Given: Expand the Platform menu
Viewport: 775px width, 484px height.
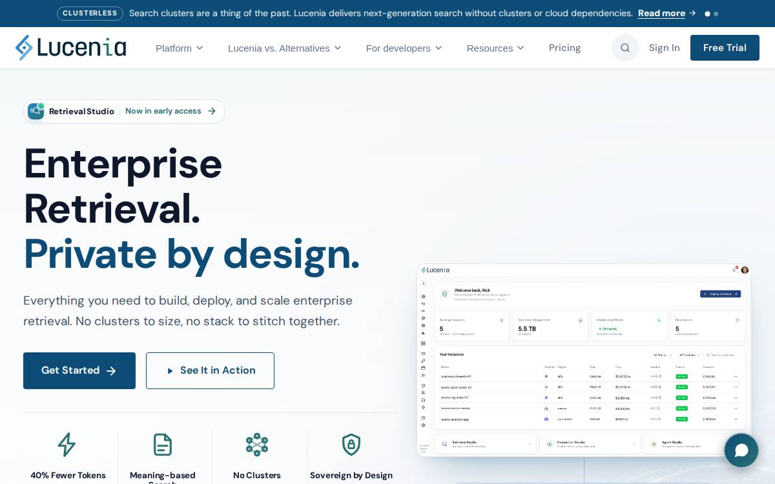Looking at the screenshot, I should coord(180,48).
